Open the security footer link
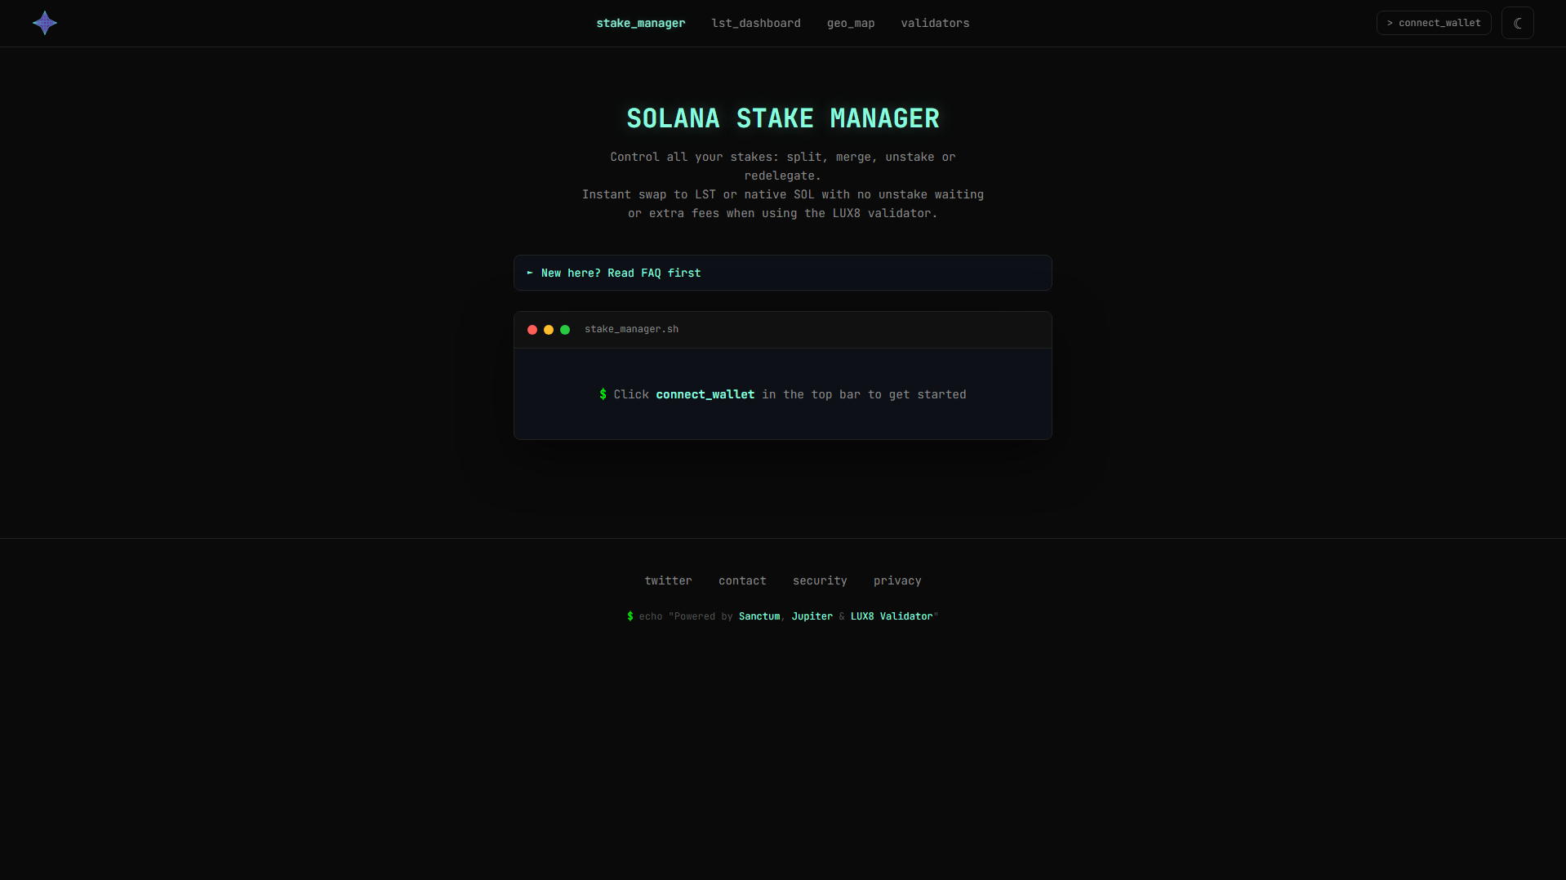The image size is (1566, 880). [x=820, y=580]
